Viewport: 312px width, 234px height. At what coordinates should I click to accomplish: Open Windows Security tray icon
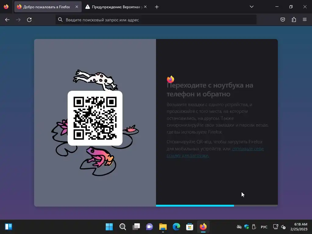pos(246,227)
